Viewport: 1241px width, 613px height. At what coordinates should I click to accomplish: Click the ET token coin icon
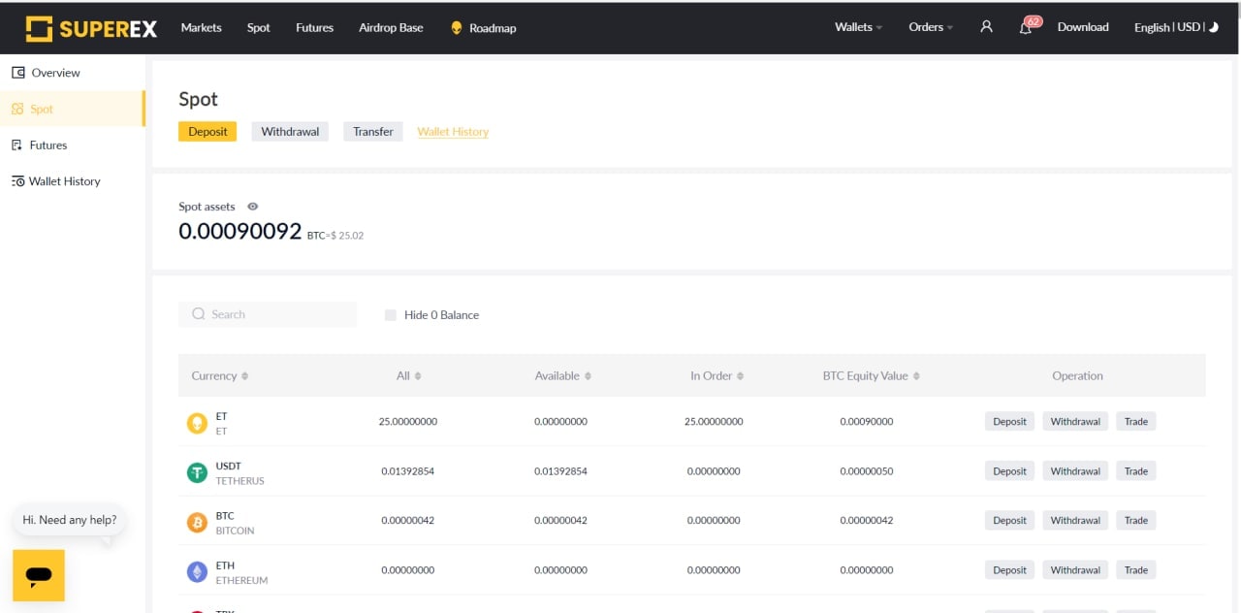pyautogui.click(x=197, y=423)
